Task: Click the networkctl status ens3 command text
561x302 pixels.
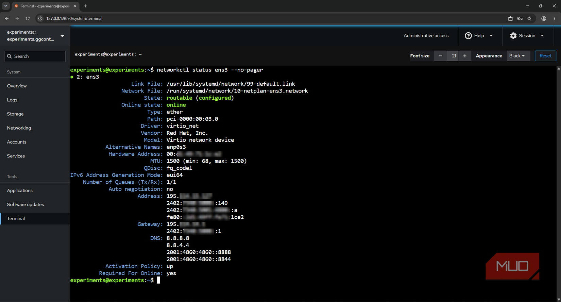Action: pos(210,70)
